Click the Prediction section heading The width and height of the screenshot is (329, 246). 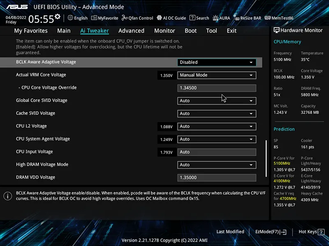[284, 129]
